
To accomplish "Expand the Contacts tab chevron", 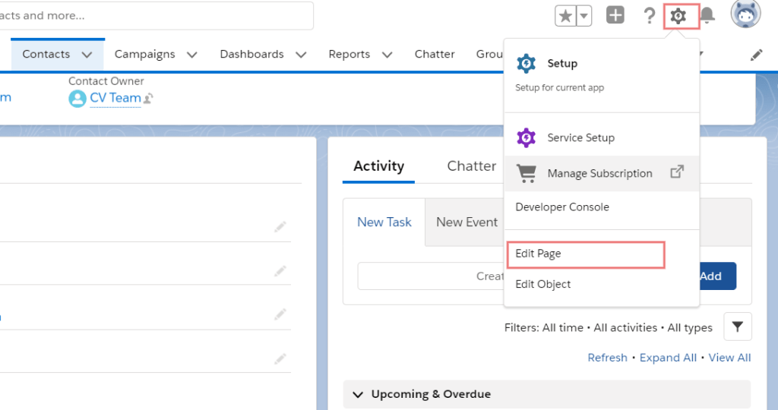I will [x=87, y=55].
